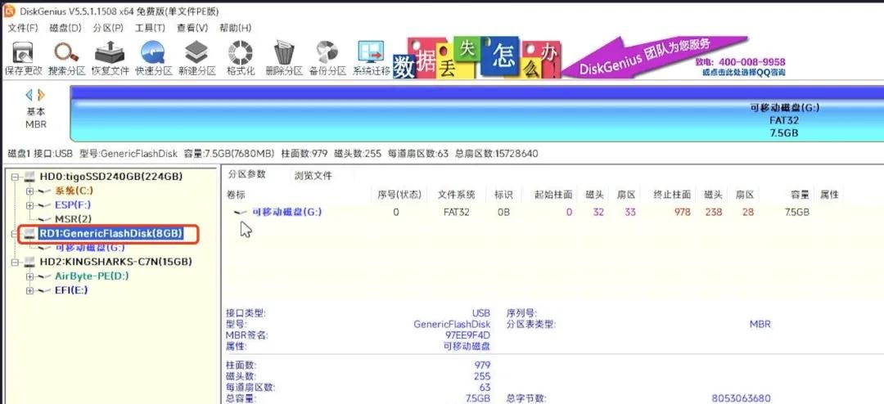Open the 工具(T) menu
Viewport: 884px width, 404px height.
150,28
